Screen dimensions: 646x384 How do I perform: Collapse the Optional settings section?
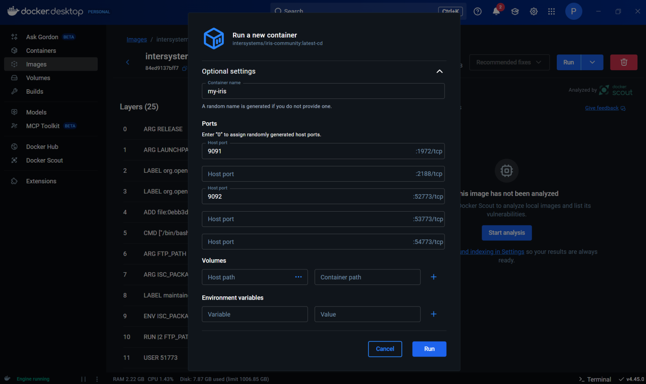pyautogui.click(x=439, y=71)
